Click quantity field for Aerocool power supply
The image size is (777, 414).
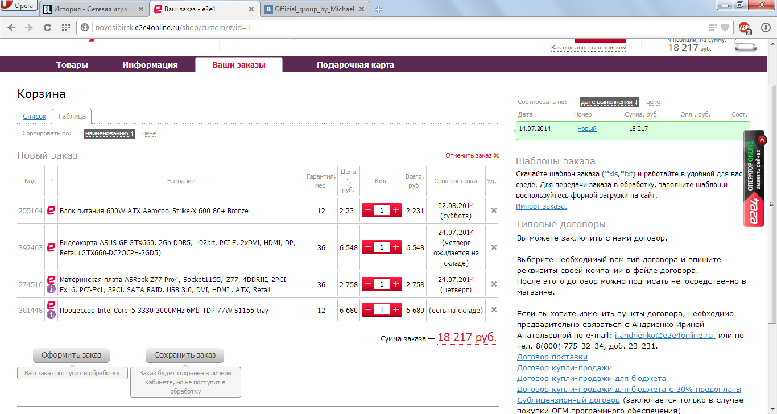[x=382, y=210]
